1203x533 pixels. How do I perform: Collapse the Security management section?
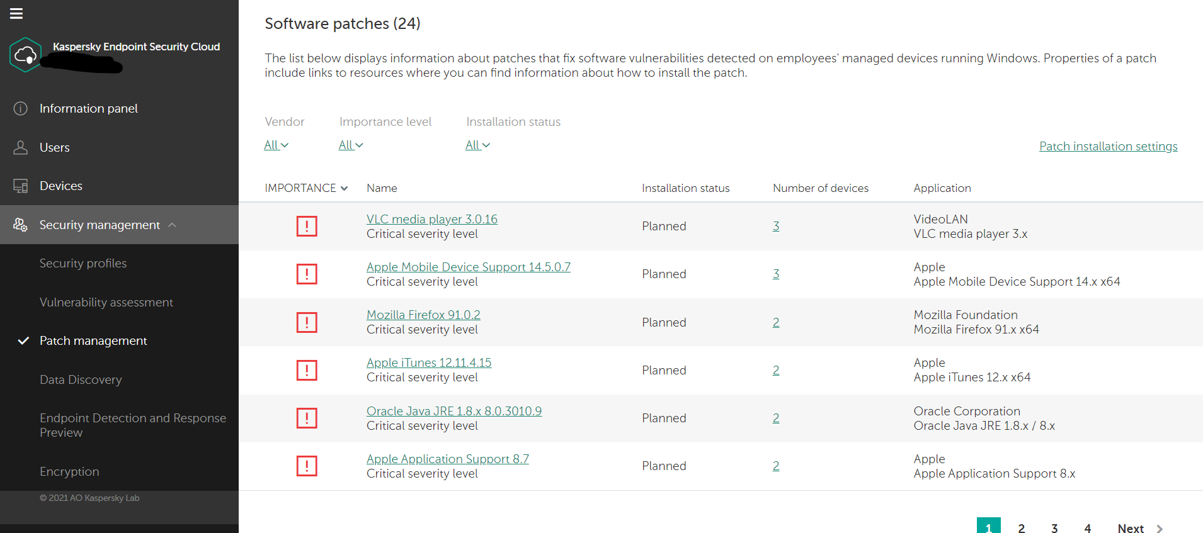click(173, 225)
